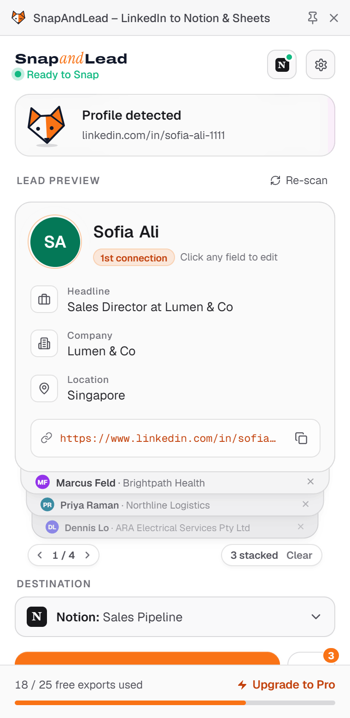Click the building Company icon
Viewport: 350px width, 718px height.
(44, 343)
